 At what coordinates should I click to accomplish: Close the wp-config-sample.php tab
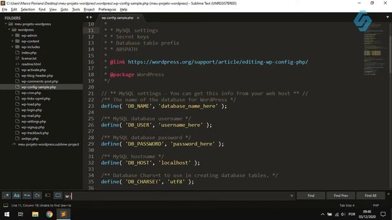138,18
